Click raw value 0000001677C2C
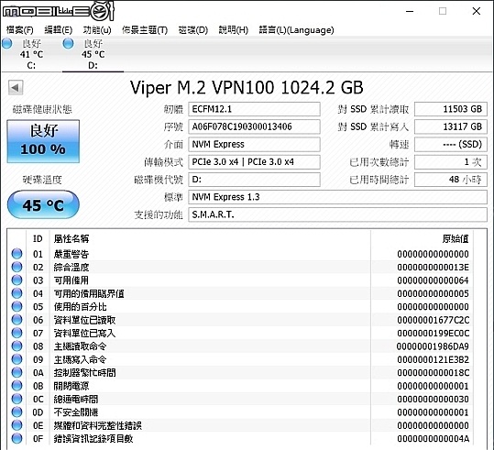The width and height of the screenshot is (494, 450). [434, 320]
